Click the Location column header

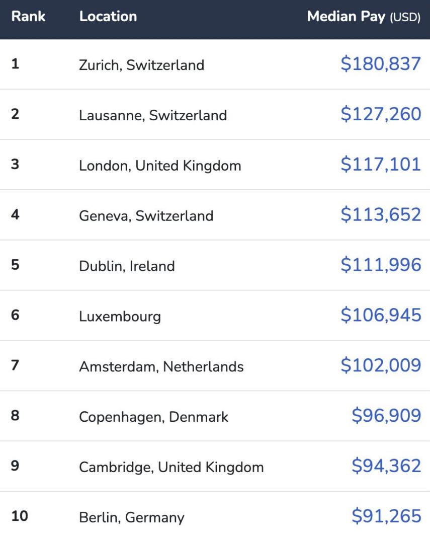click(108, 17)
